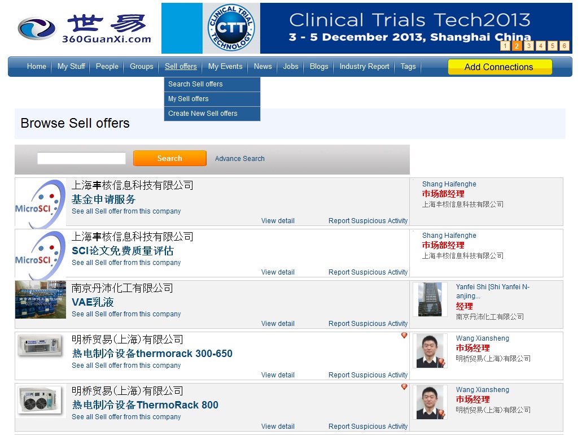Open the 热电制冷设备ThermoRack 800 offer title

(x=145, y=405)
